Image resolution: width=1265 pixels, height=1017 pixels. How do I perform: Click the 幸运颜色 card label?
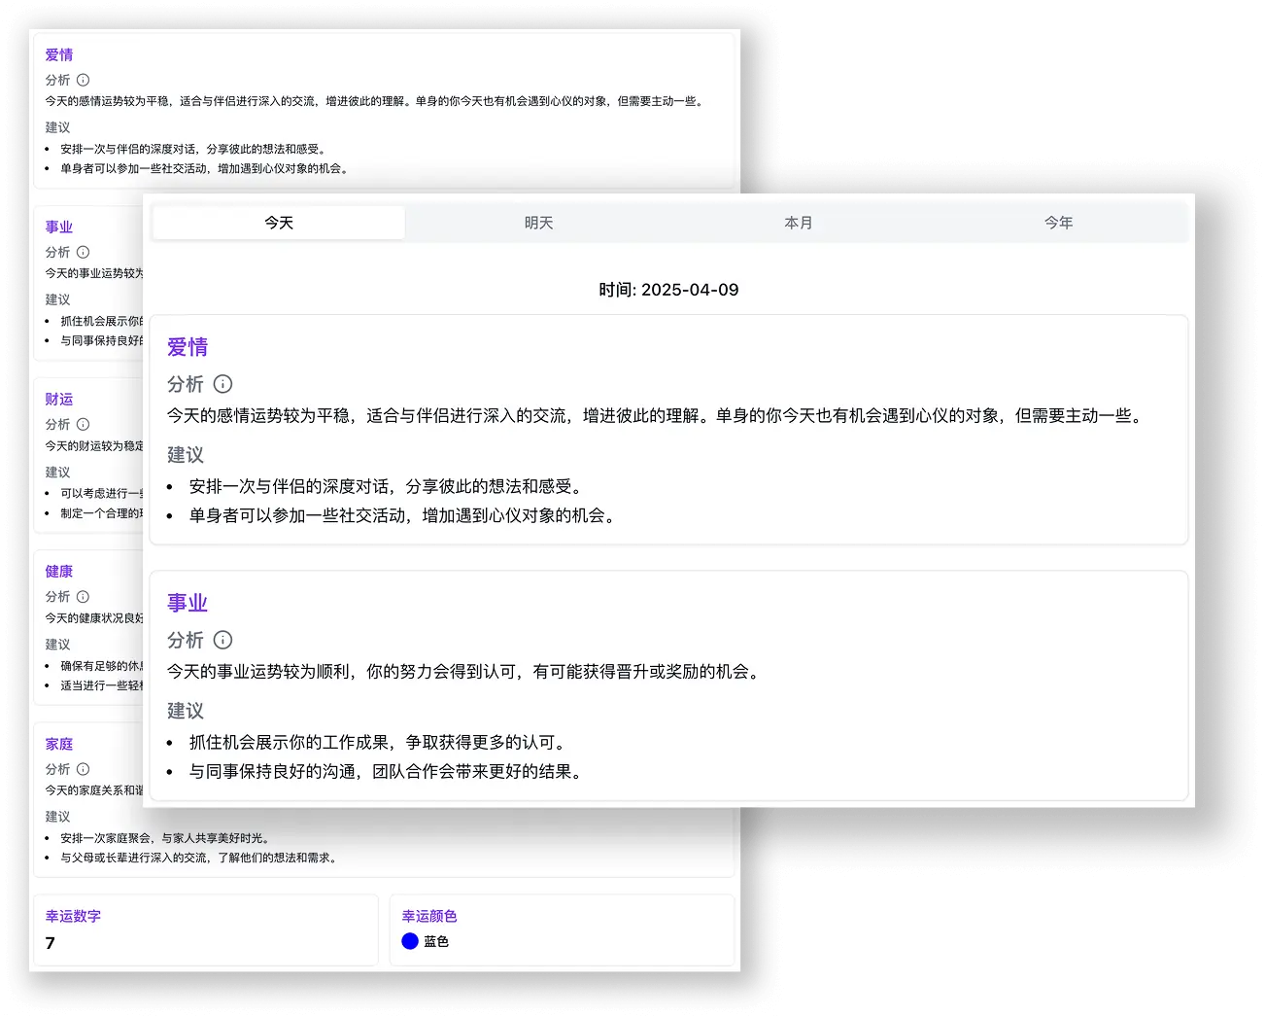tap(430, 915)
